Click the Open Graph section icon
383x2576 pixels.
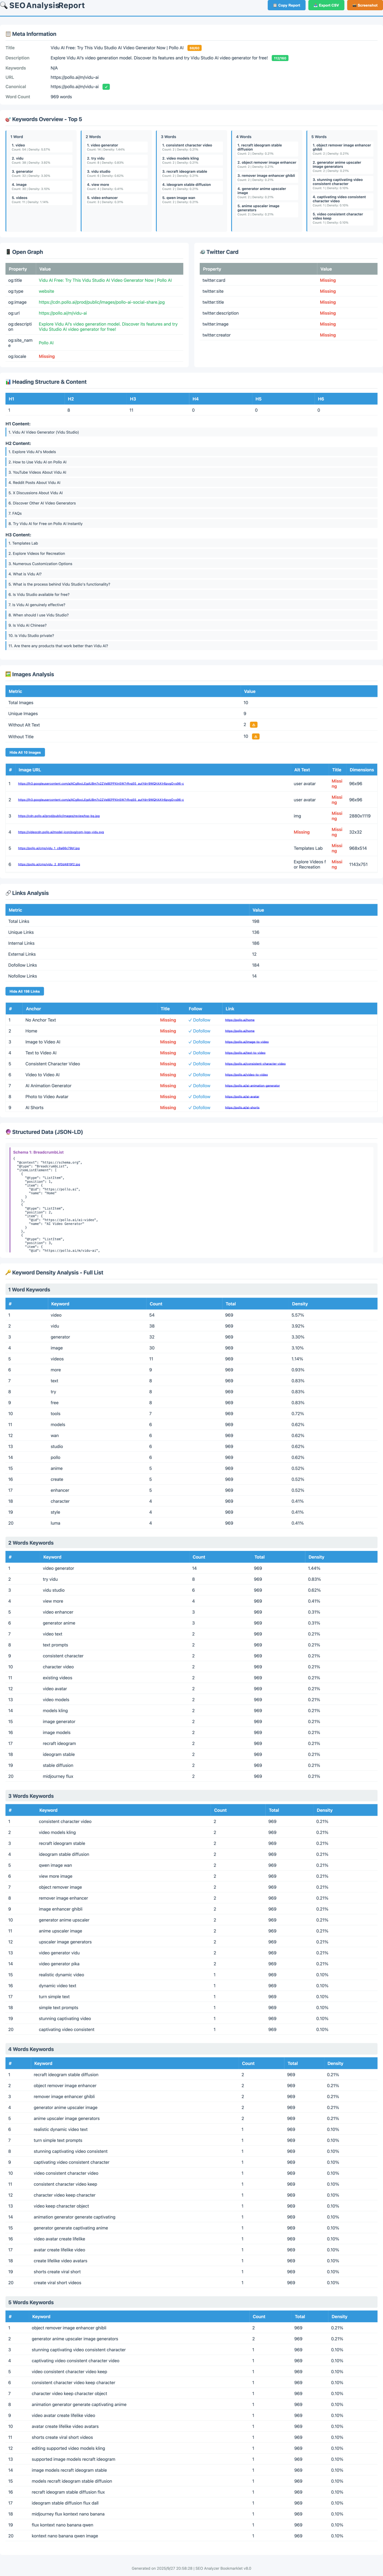[x=8, y=252]
